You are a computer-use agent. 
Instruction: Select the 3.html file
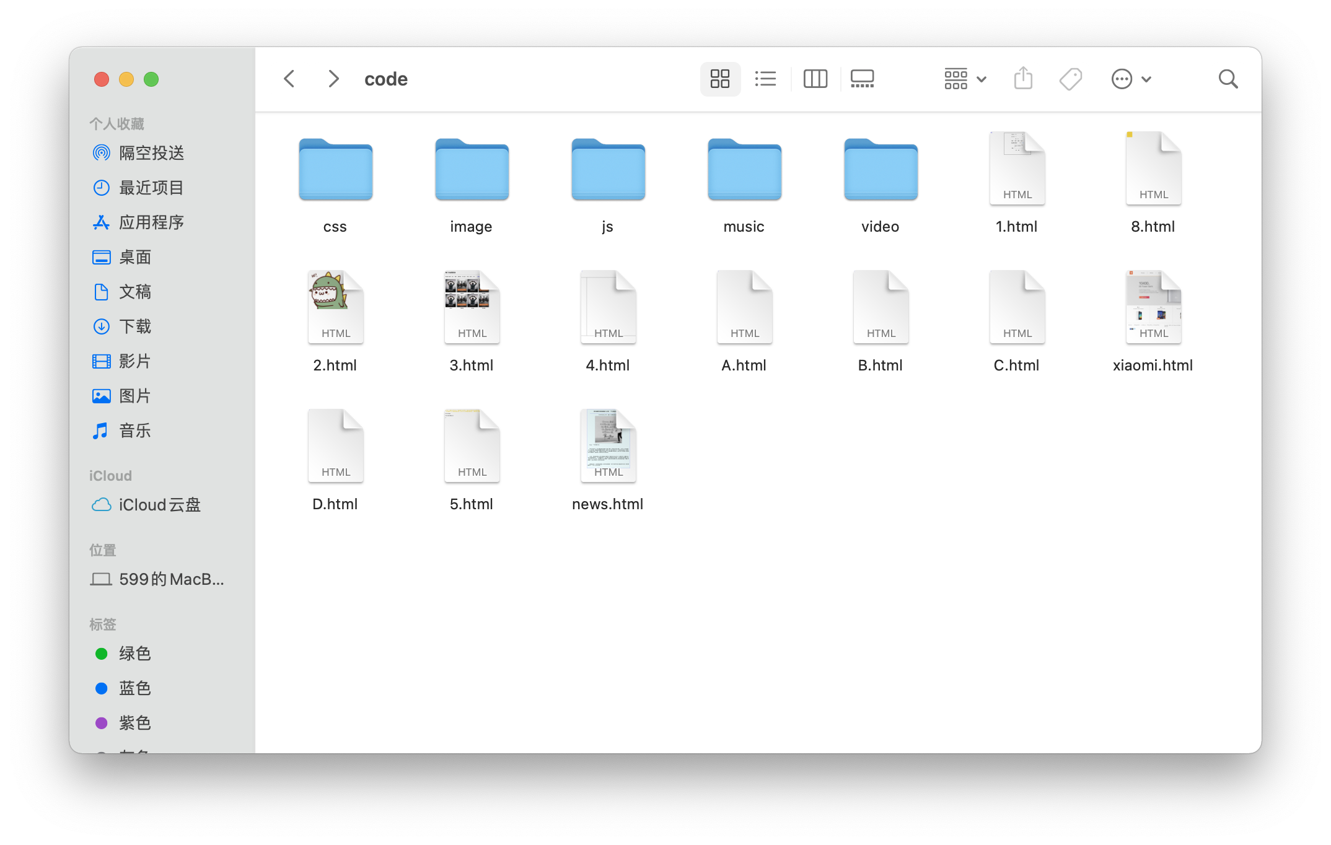472,307
